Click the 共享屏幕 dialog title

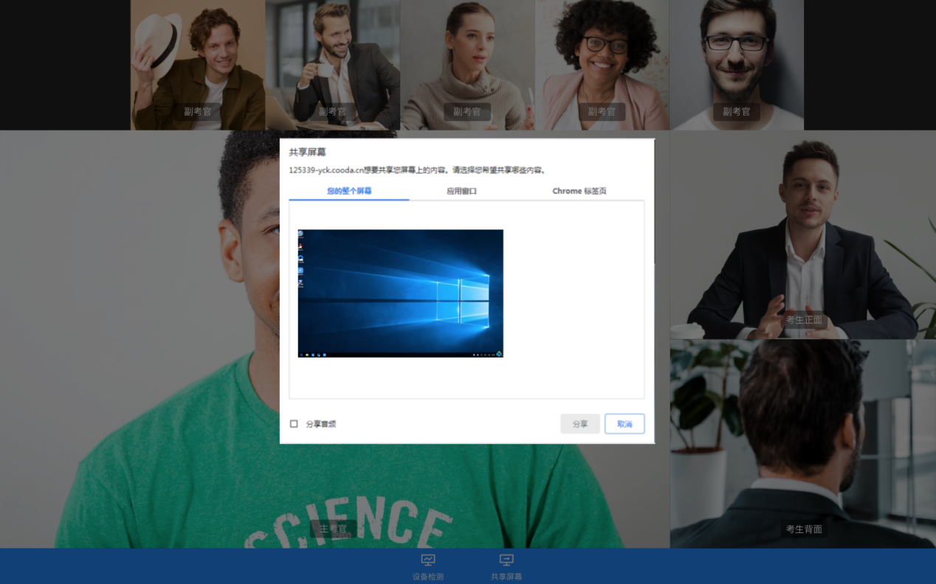pyautogui.click(x=307, y=152)
